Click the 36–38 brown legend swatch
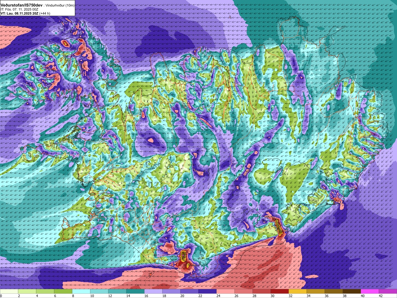This screenshot has height=298, width=397. coord(334,291)
